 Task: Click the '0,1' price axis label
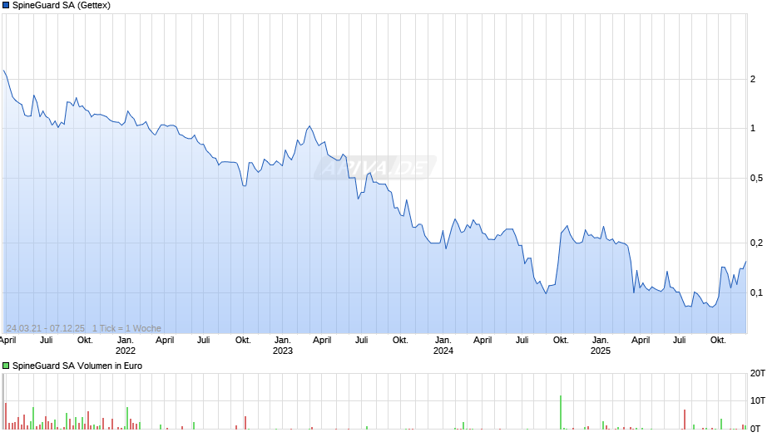[756, 293]
